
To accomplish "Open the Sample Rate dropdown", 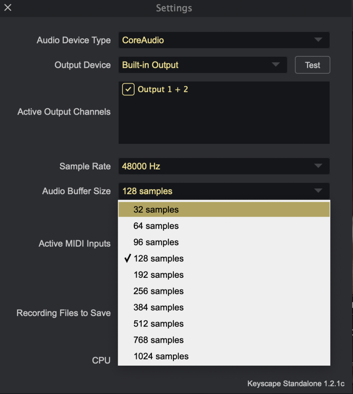I will [x=319, y=166].
